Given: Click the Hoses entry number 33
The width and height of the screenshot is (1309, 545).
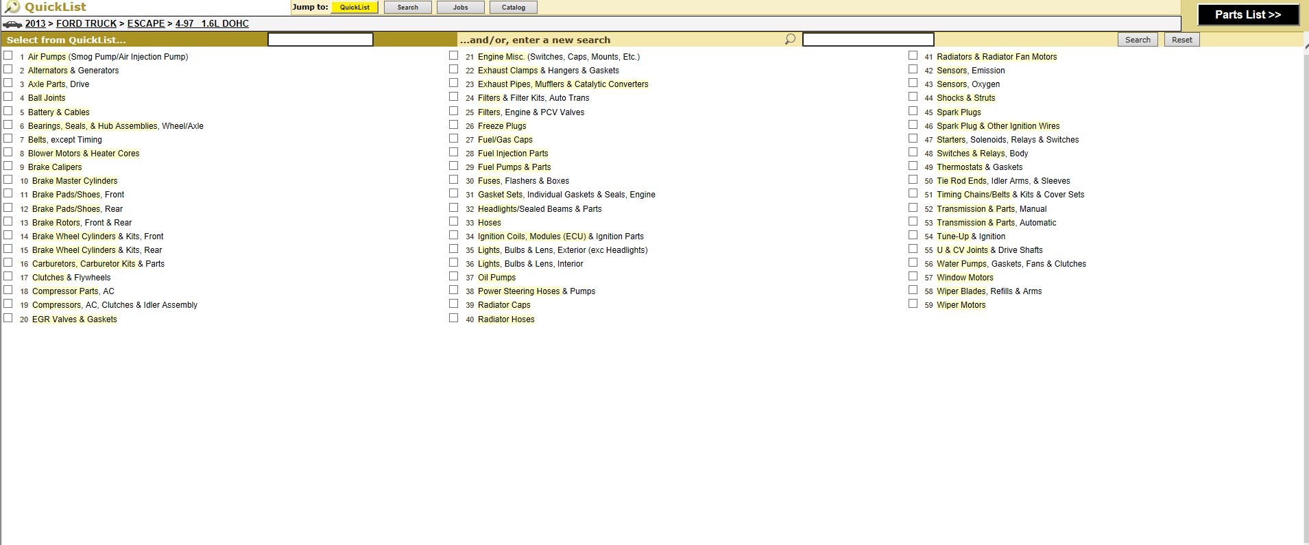Looking at the screenshot, I should coord(490,223).
